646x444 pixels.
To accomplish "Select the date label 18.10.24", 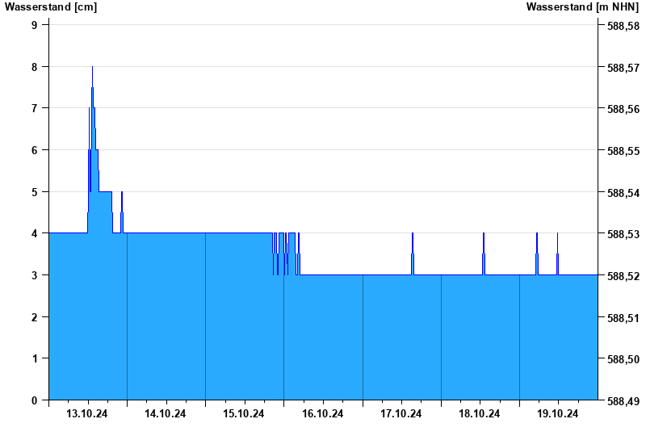I will point(479,413).
